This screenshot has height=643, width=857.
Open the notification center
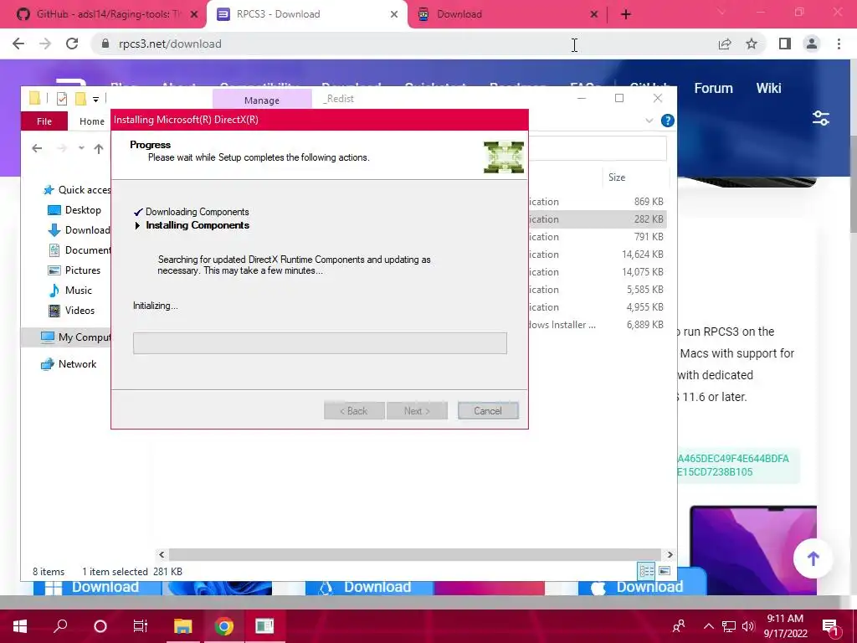830,626
